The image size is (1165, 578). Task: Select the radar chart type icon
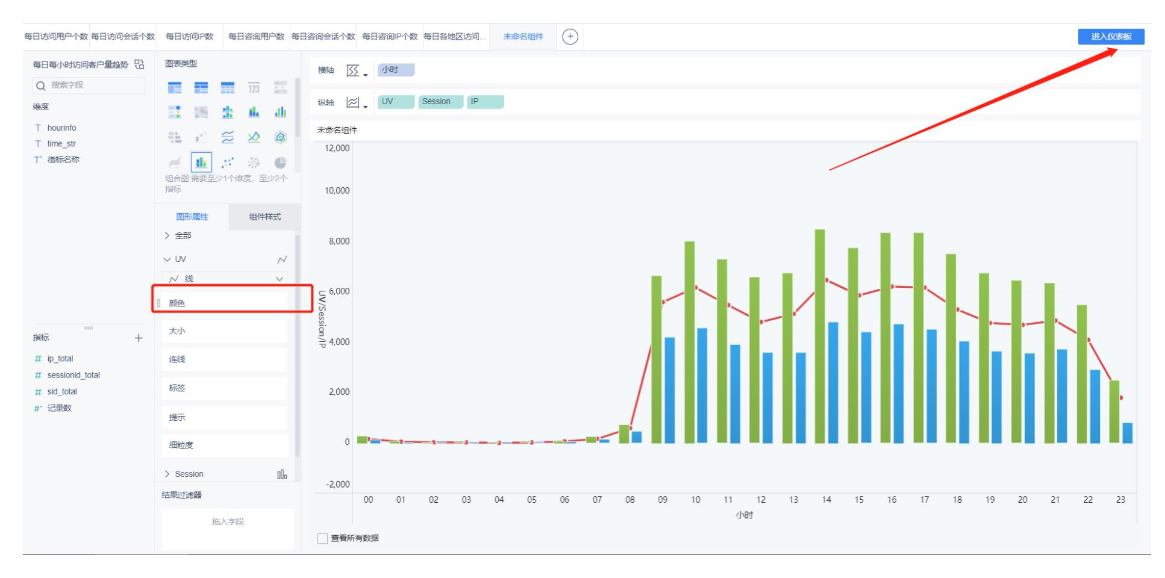pyautogui.click(x=281, y=137)
